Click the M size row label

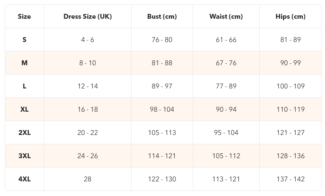(24, 63)
